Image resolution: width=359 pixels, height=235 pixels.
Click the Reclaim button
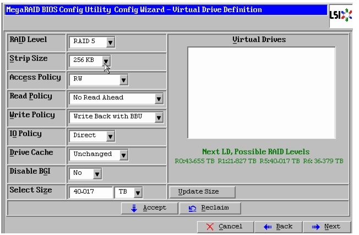point(210,208)
